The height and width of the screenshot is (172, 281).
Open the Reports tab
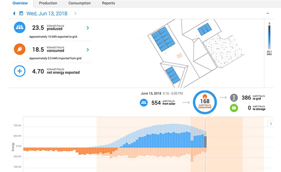click(x=108, y=3)
